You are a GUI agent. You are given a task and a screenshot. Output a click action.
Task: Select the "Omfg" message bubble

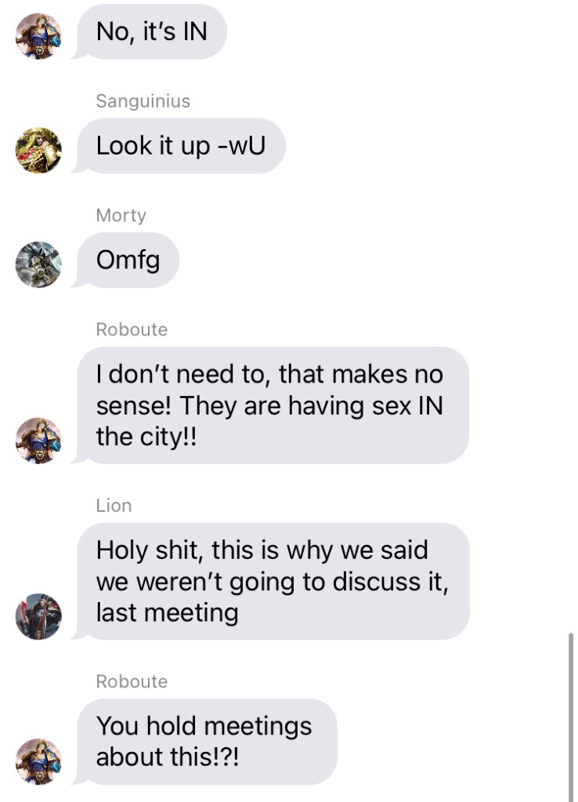click(128, 259)
